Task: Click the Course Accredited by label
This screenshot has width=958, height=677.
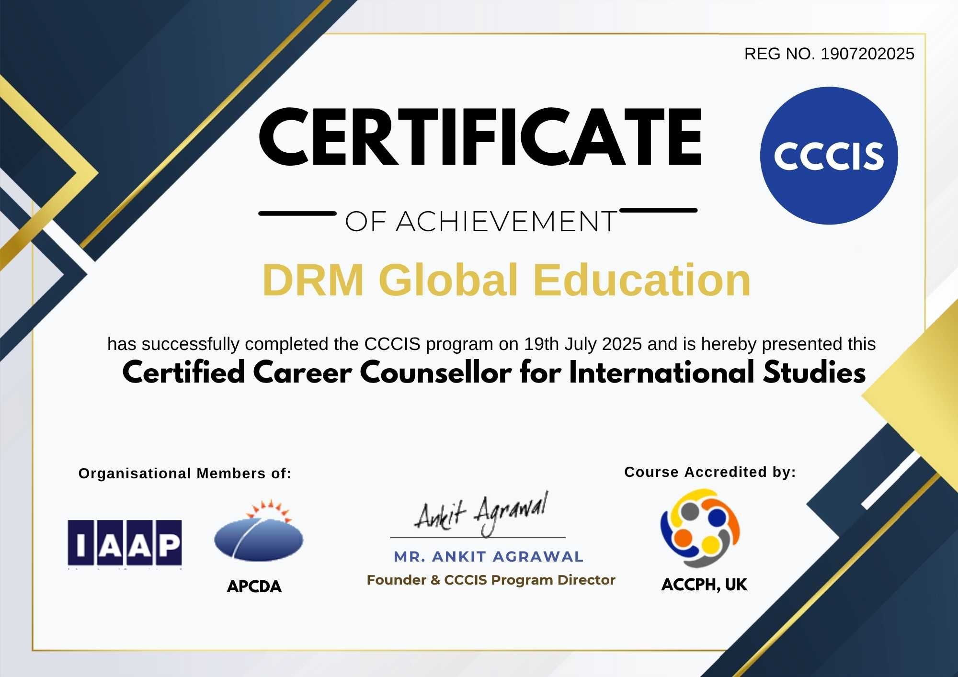Action: click(x=710, y=472)
